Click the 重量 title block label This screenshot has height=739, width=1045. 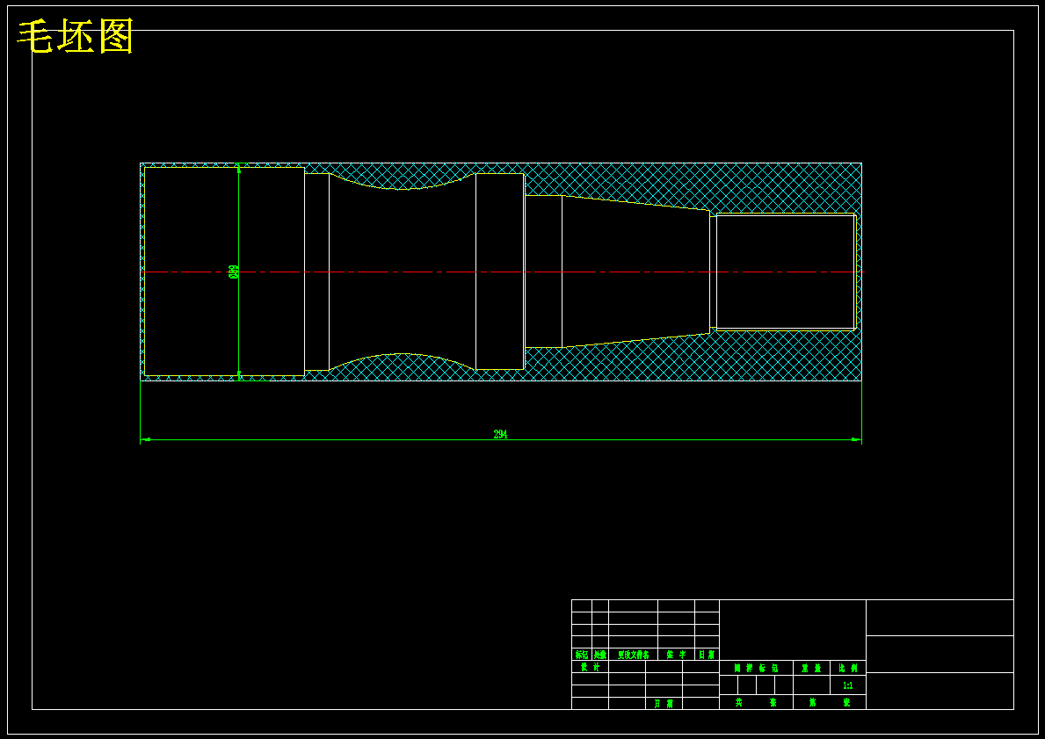812,668
